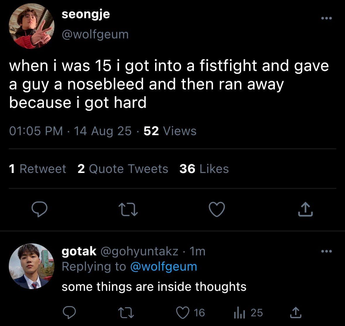The height and width of the screenshot is (326, 345).
Task: Open gotak's profile avatar
Action: click(32, 266)
